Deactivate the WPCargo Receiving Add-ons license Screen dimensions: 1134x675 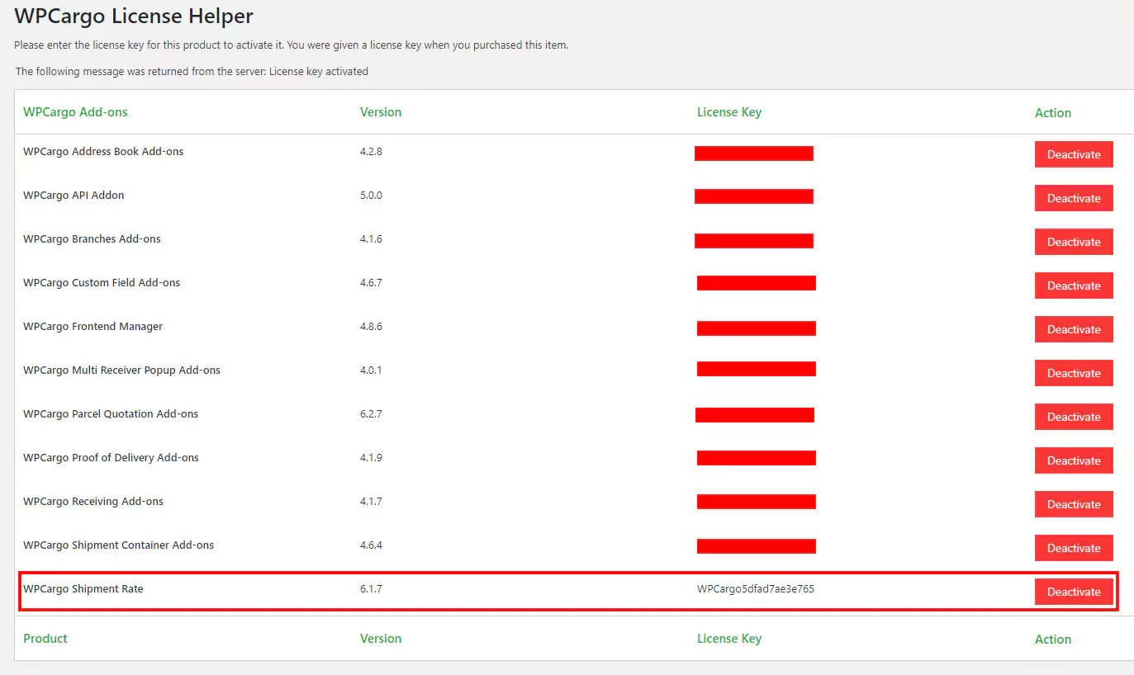(1073, 504)
